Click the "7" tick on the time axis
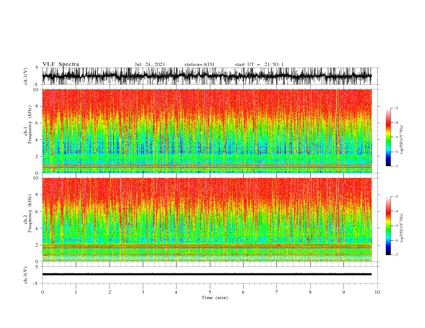Viewport: 425px width, 328px height. [277, 292]
